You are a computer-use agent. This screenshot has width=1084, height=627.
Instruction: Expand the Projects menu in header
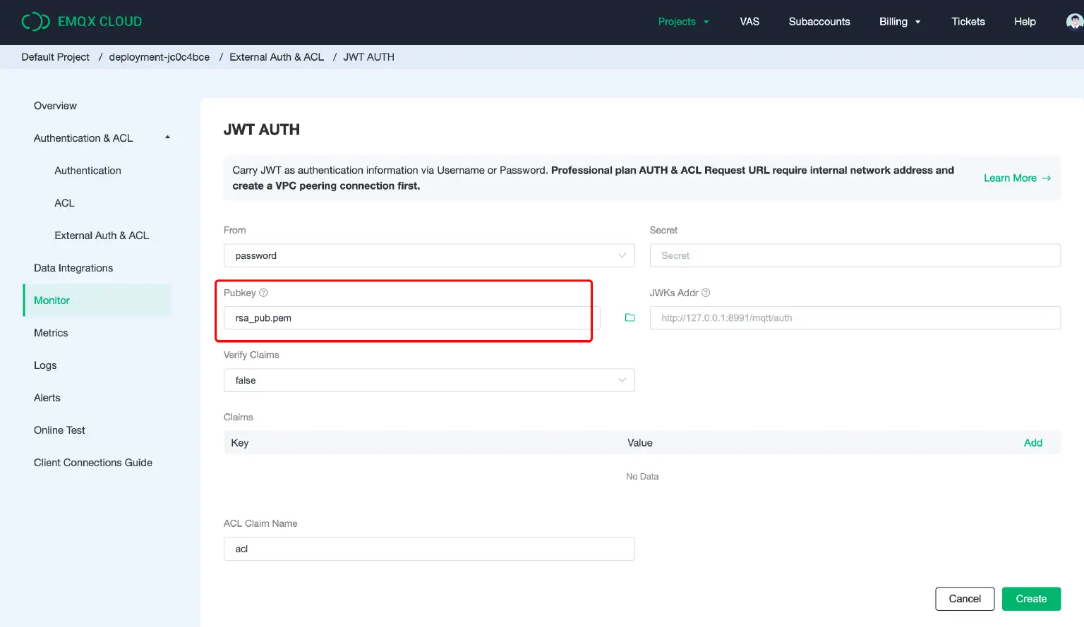tap(682, 22)
